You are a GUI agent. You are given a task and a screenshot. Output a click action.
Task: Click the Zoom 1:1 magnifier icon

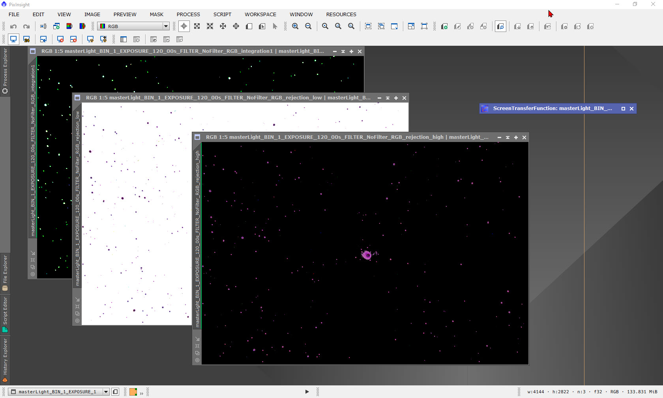(x=325, y=26)
